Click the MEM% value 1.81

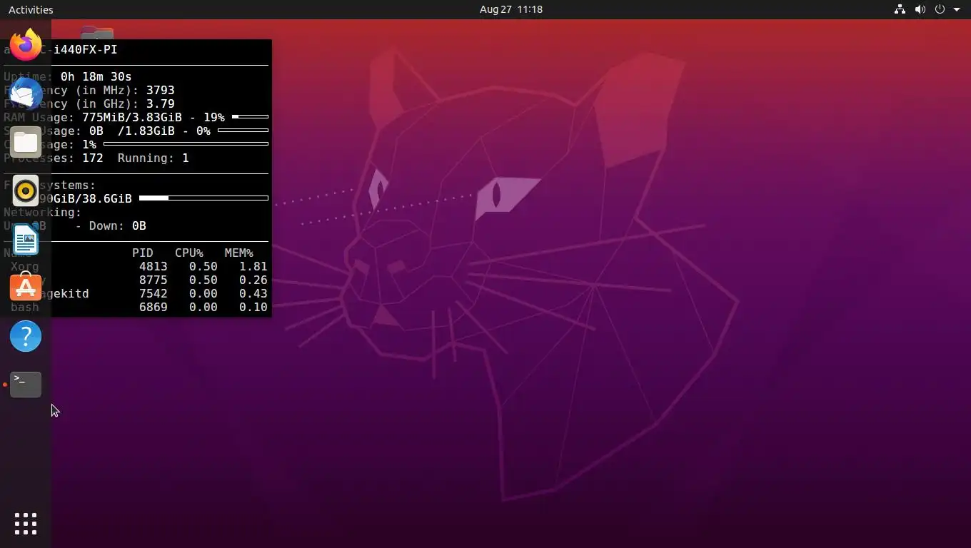(253, 266)
